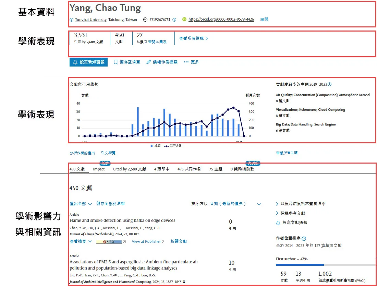Click 編輯作者檔案
The image size is (377, 286).
pos(162,62)
